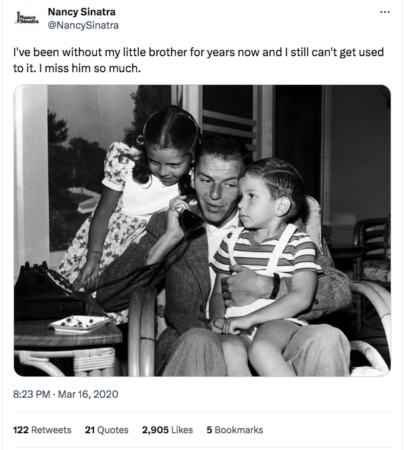Click the rotary telephone base in photo
Image resolution: width=406 pixels, height=450 pixels.
click(x=47, y=290)
